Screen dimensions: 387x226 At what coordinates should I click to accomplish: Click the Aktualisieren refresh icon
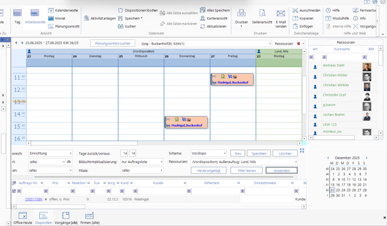203,27
